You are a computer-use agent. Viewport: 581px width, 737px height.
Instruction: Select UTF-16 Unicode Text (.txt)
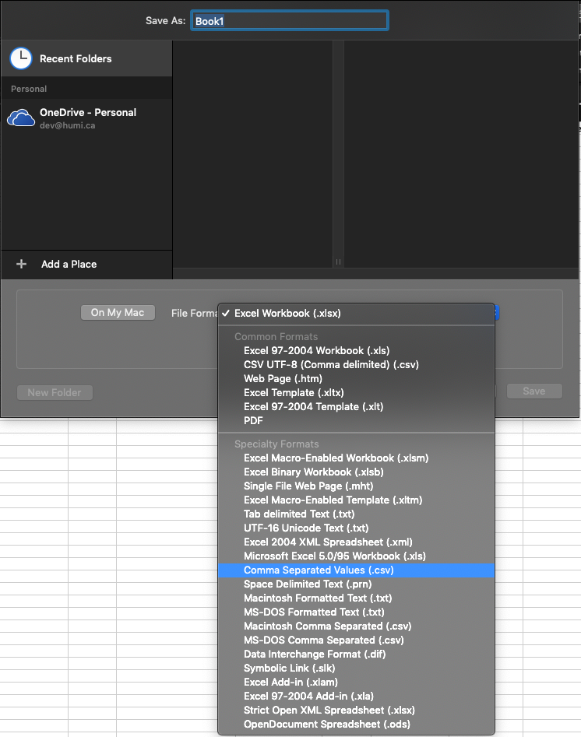(356, 528)
